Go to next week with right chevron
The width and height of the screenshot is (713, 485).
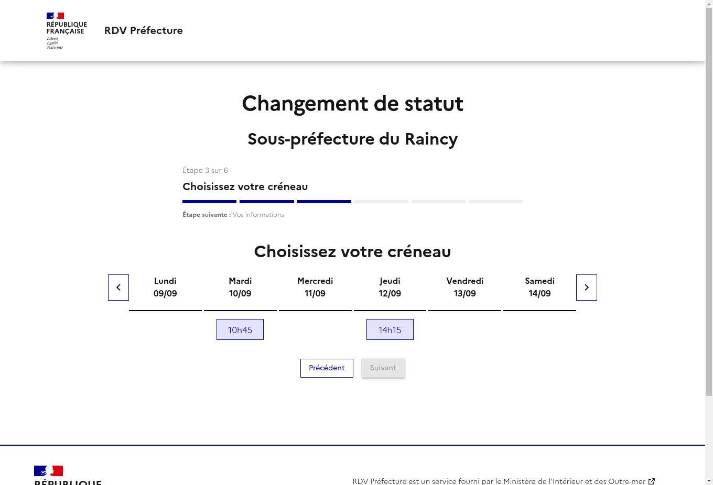587,288
